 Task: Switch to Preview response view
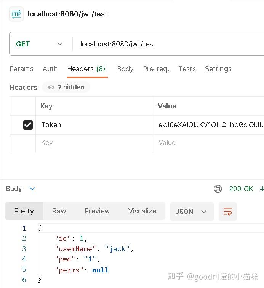(97, 211)
